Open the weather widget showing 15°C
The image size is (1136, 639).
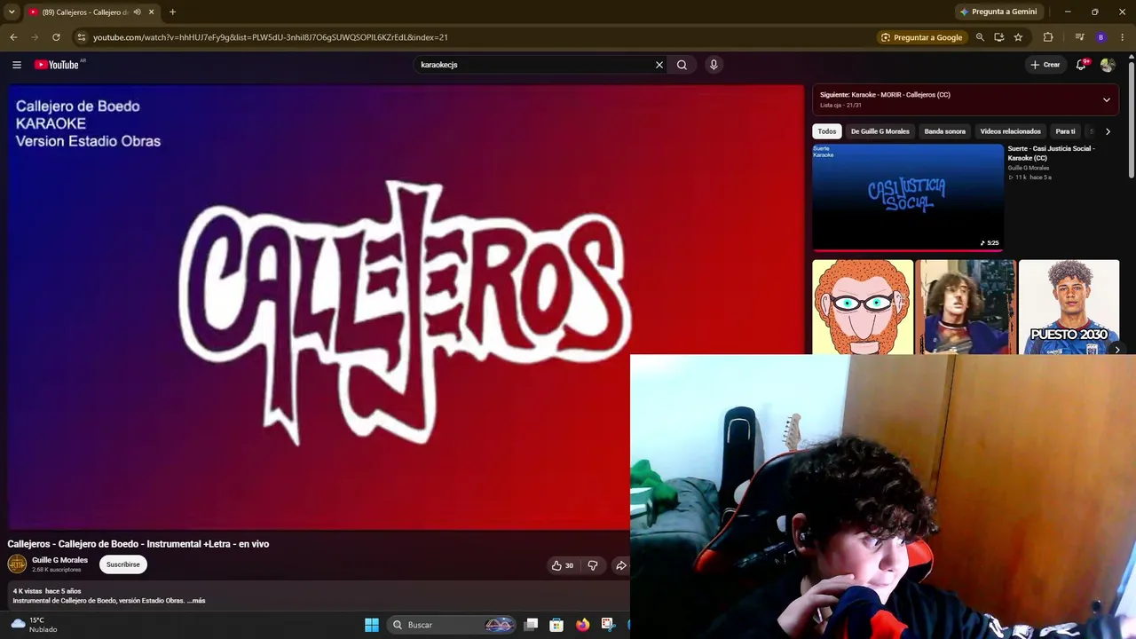click(x=33, y=625)
